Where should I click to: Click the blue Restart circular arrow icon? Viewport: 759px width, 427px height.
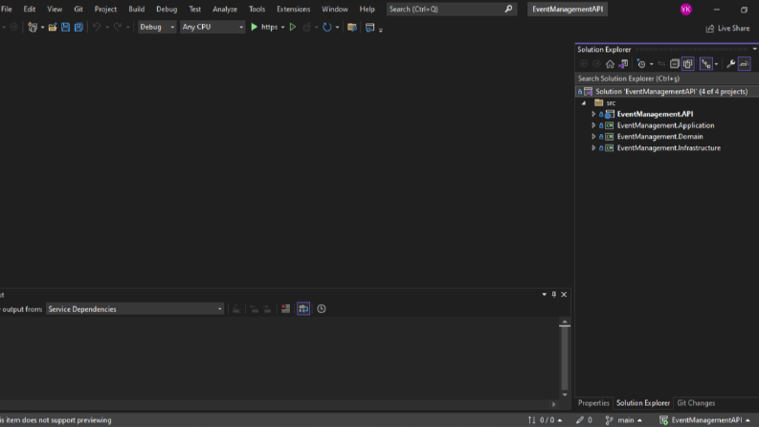pos(327,27)
